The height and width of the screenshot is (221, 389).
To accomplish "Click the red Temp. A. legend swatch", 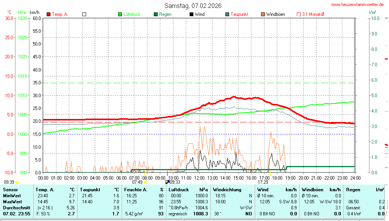I will (49, 14).
